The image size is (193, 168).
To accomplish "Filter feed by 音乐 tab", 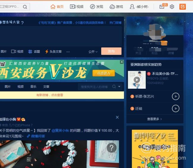I will point(33,87).
